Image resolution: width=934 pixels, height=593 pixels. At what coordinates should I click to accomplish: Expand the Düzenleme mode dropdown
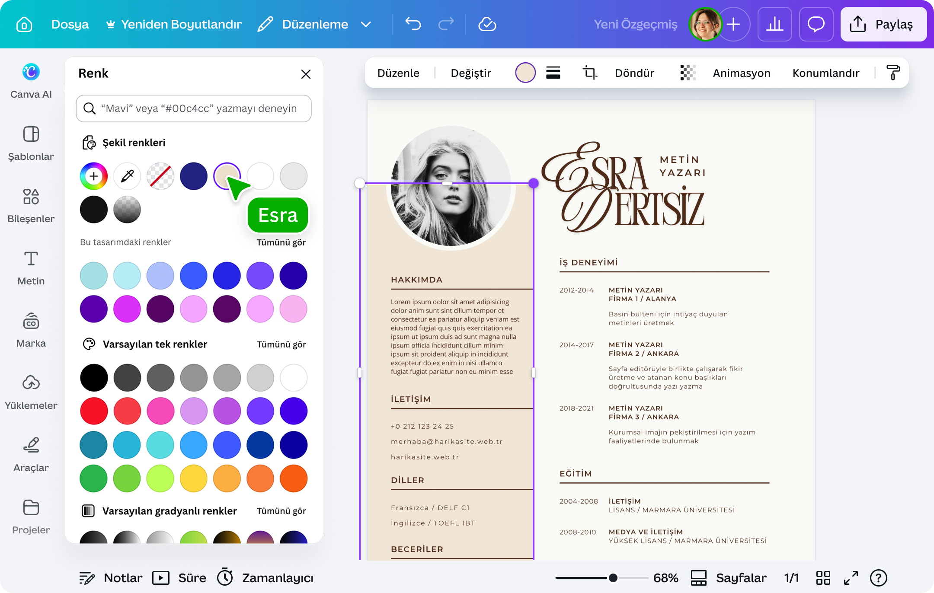click(x=366, y=24)
